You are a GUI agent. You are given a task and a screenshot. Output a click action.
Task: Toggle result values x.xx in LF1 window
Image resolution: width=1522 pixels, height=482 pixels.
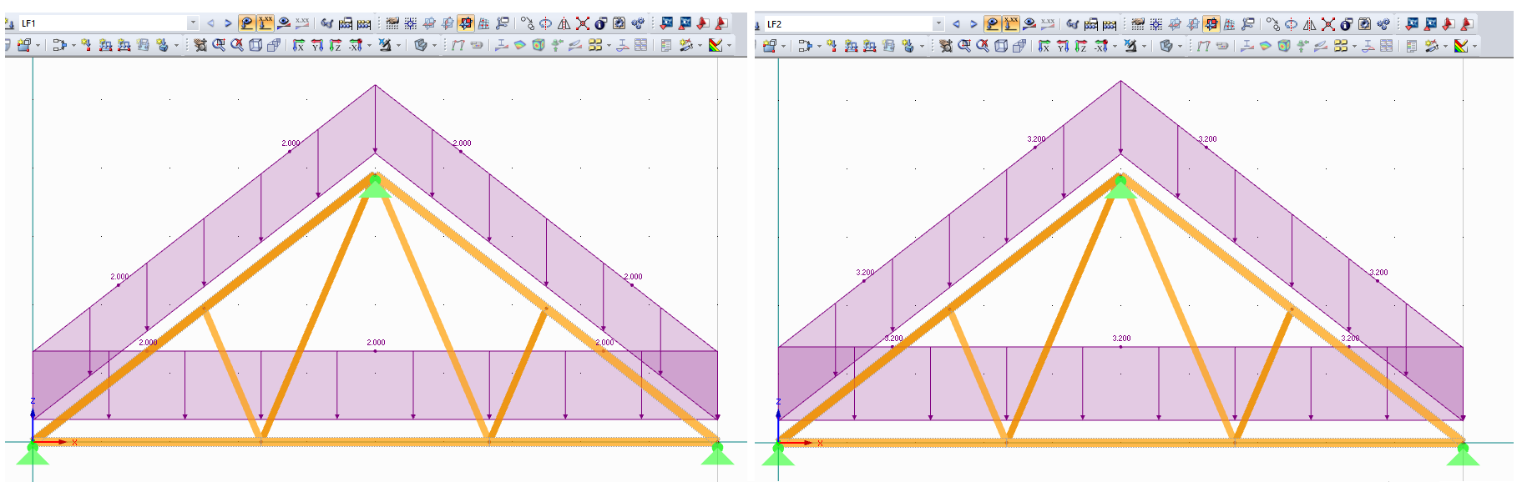coord(301,23)
